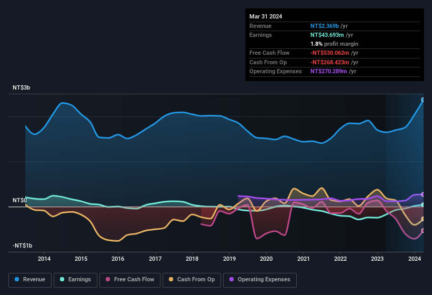This screenshot has width=432, height=295.
Task: Toggle the Free Cash Flow legend series
Action: (130, 280)
